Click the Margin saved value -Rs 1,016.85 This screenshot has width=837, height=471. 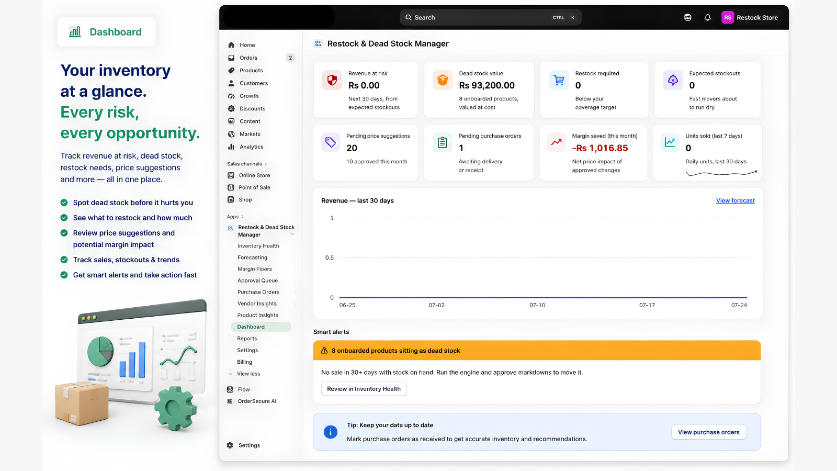pos(600,148)
